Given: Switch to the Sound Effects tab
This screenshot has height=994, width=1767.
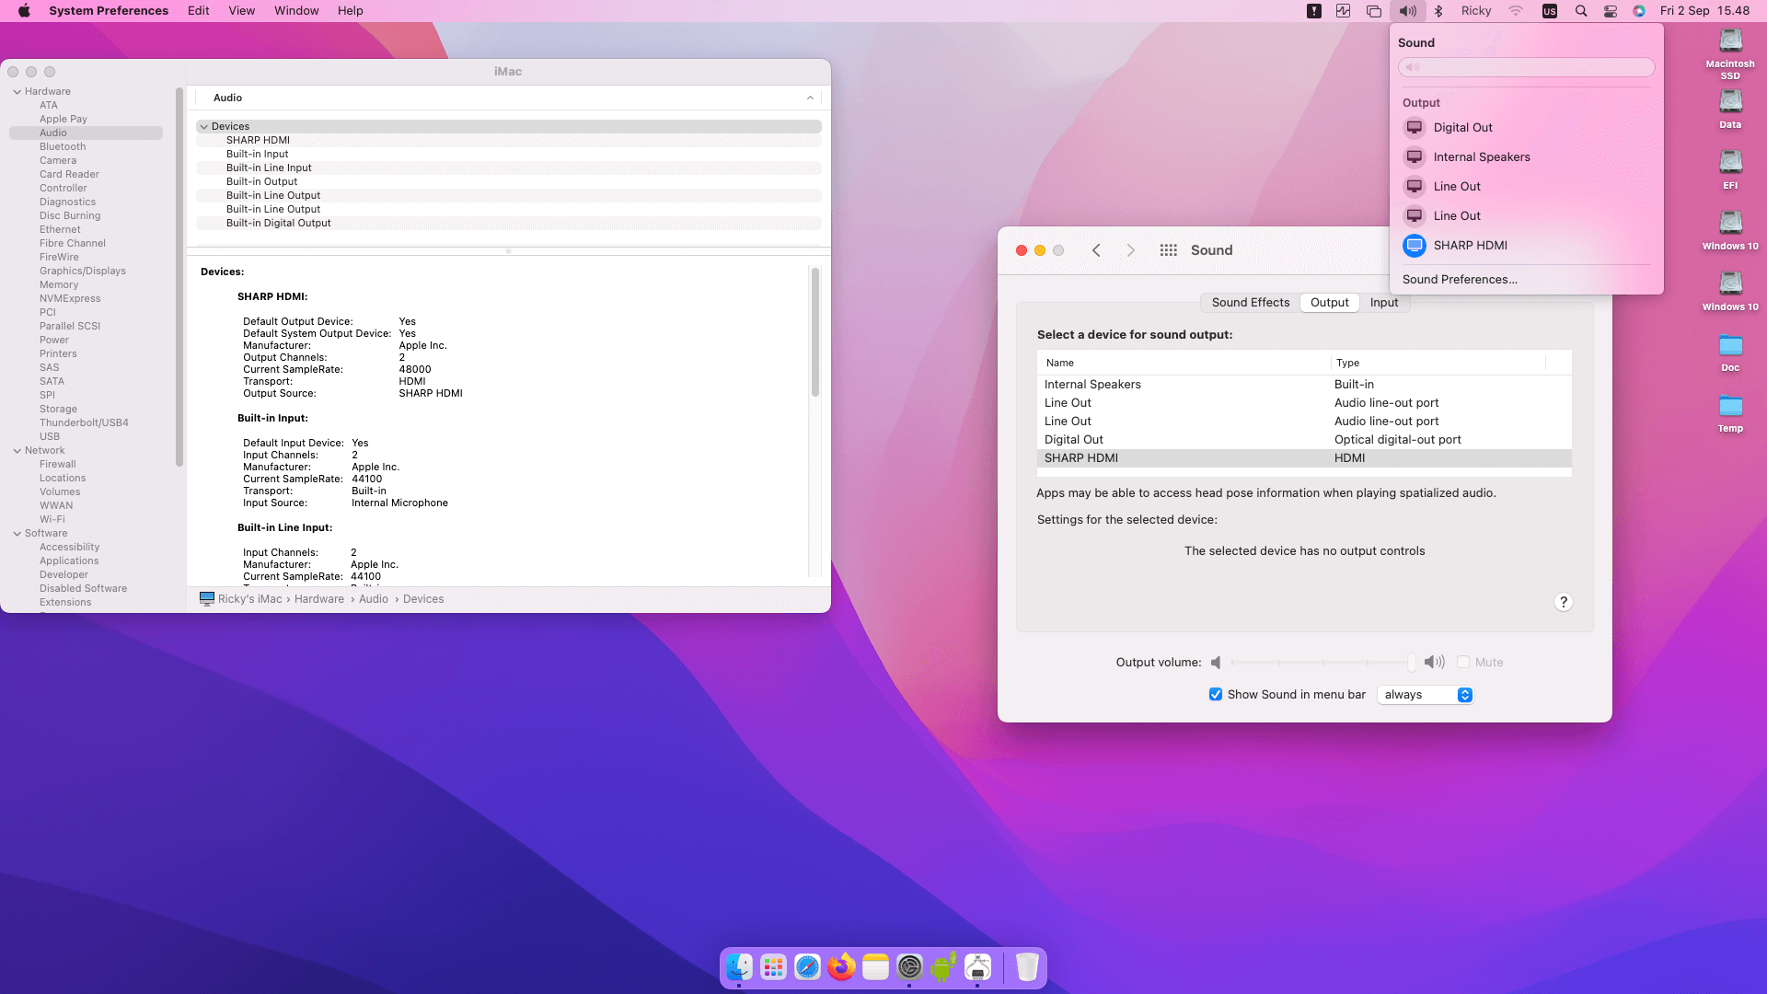Looking at the screenshot, I should coord(1250,302).
